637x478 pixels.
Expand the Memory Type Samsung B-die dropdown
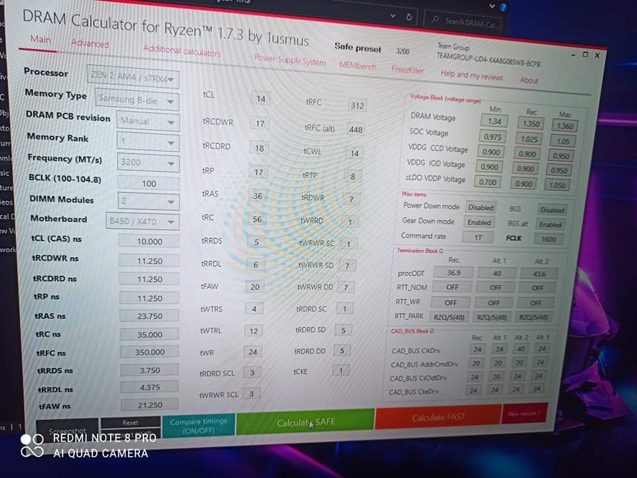pyautogui.click(x=137, y=99)
